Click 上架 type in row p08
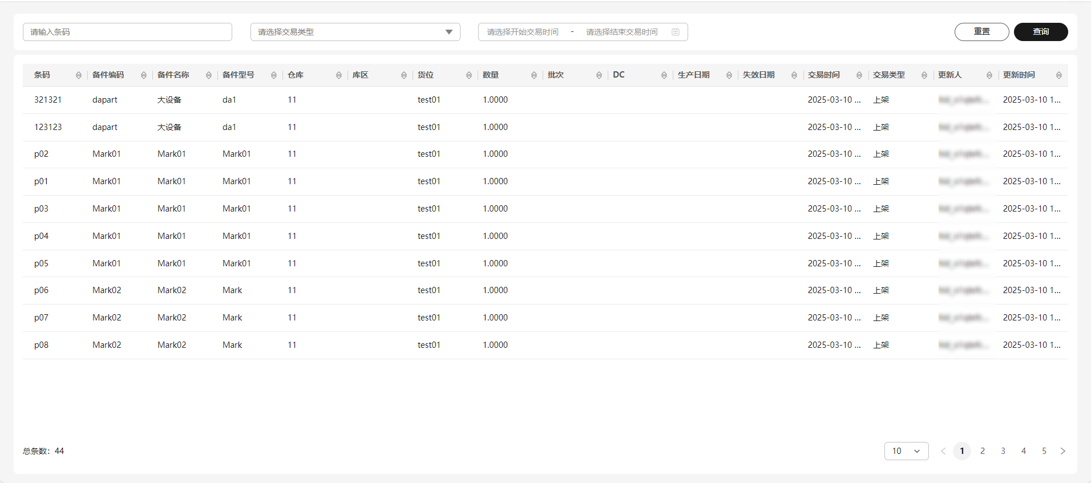This screenshot has height=483, width=1091. 881,345
